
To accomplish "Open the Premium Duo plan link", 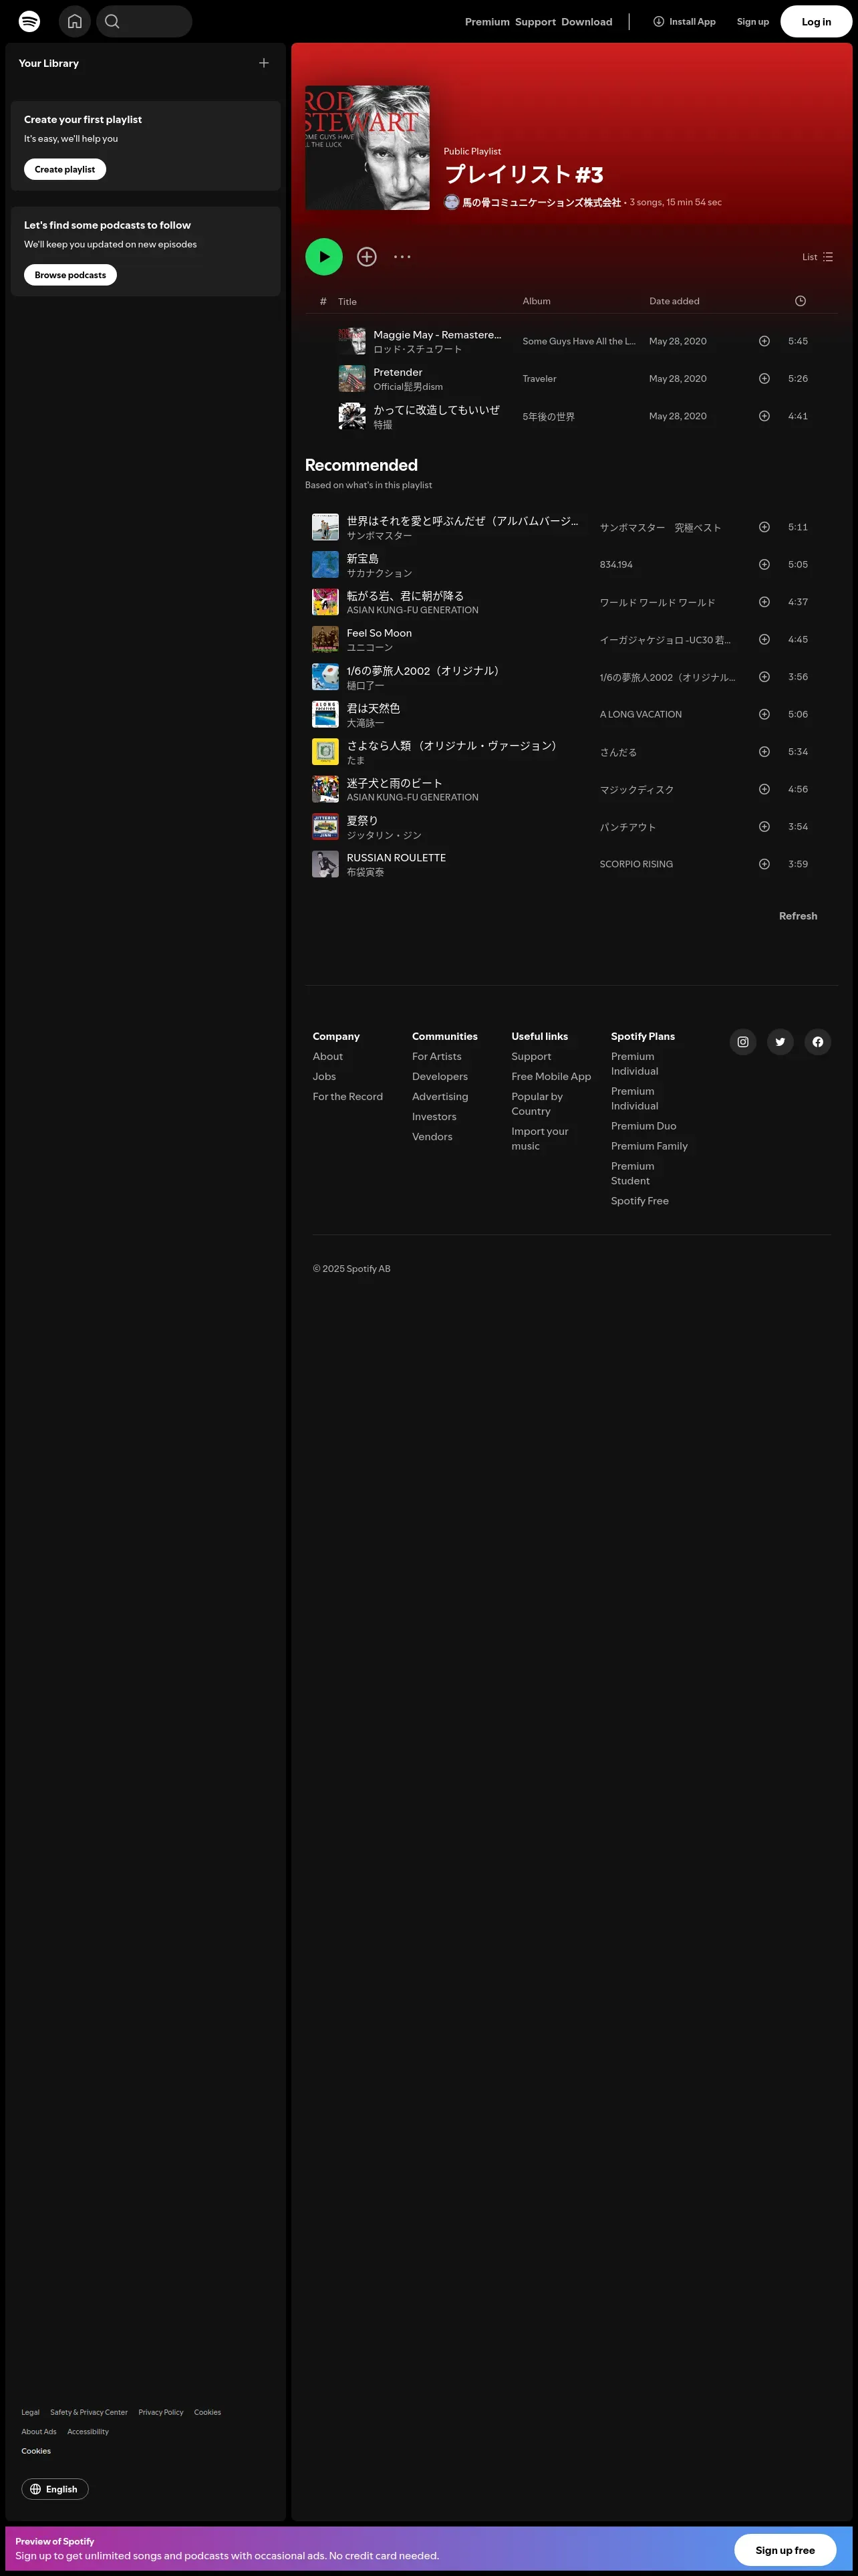I will (x=643, y=1126).
